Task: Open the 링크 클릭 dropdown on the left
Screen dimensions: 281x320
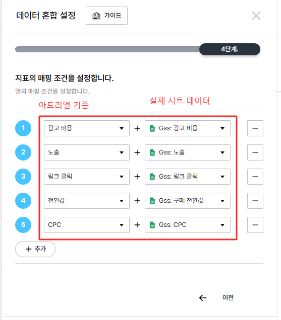Action: point(87,177)
